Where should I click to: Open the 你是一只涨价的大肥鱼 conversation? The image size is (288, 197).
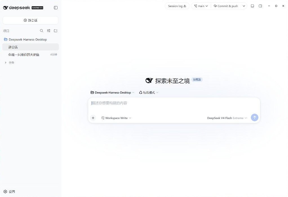(30, 55)
